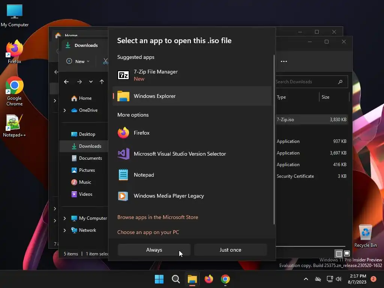Open Pictures in the sidebar
The image size is (384, 288).
(83, 170)
